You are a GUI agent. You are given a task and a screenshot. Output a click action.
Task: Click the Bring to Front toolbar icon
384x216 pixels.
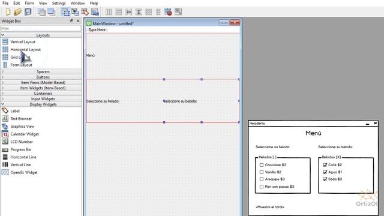point(52,12)
